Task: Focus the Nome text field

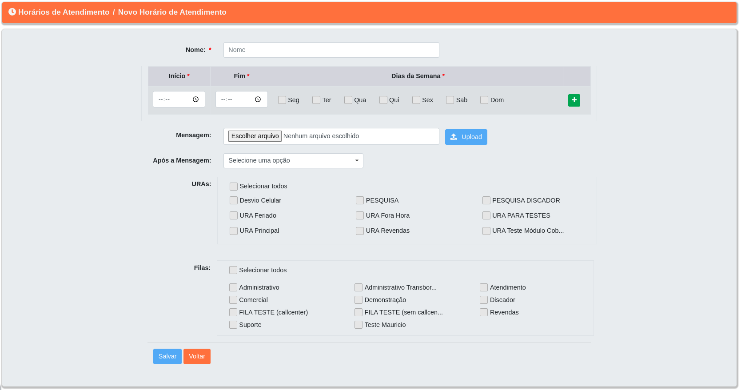Action: pos(331,50)
